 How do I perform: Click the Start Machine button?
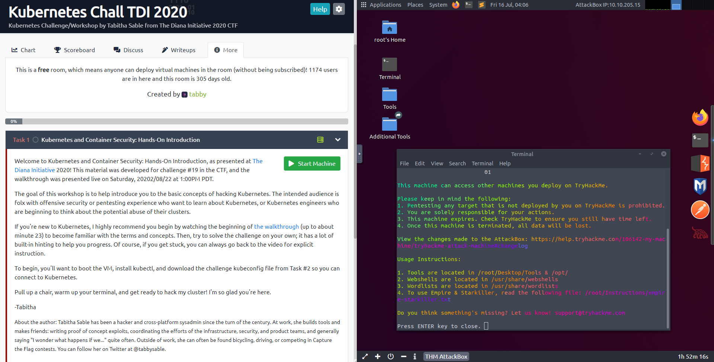coord(312,163)
